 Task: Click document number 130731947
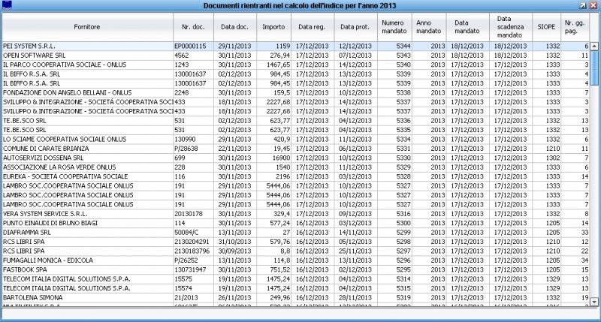[x=190, y=269]
